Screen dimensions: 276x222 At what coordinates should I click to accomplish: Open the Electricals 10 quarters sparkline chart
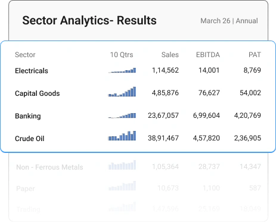click(122, 70)
